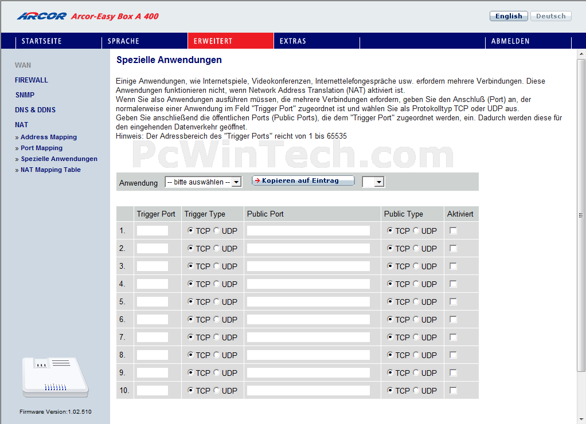Enable Aktiviert checkbox for row 1

pos(454,230)
